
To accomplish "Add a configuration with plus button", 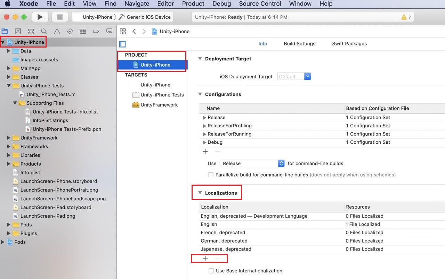I will pyautogui.click(x=205, y=151).
